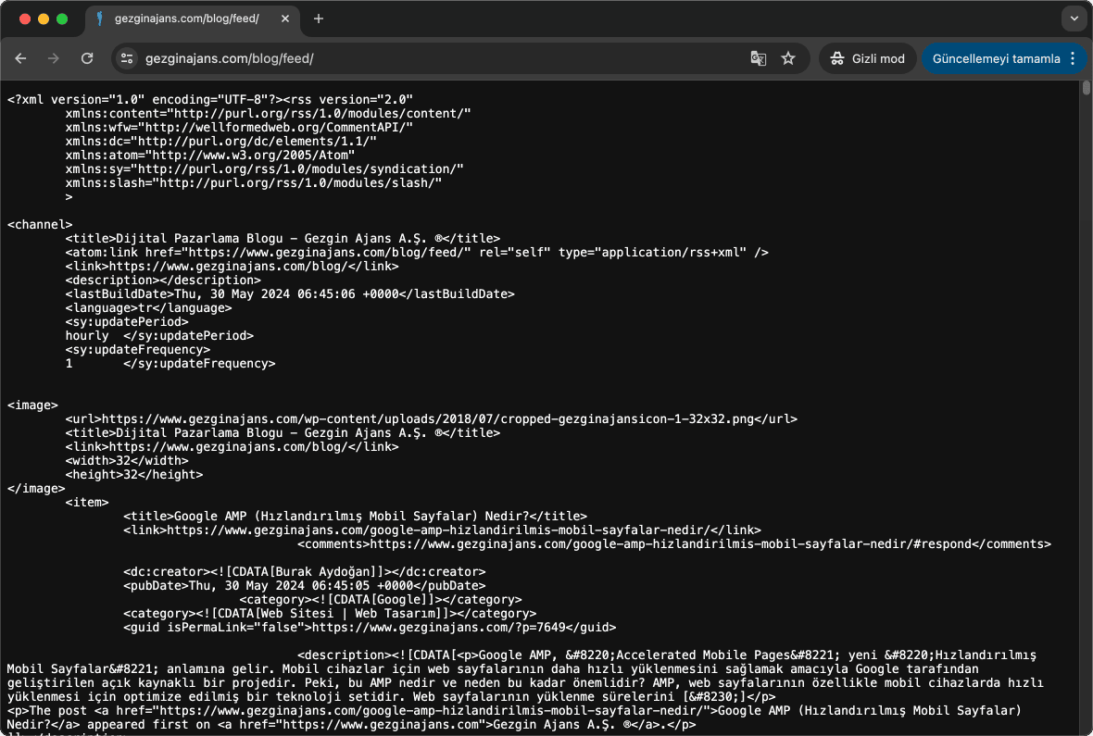Click the closing </image> tag

click(36, 489)
